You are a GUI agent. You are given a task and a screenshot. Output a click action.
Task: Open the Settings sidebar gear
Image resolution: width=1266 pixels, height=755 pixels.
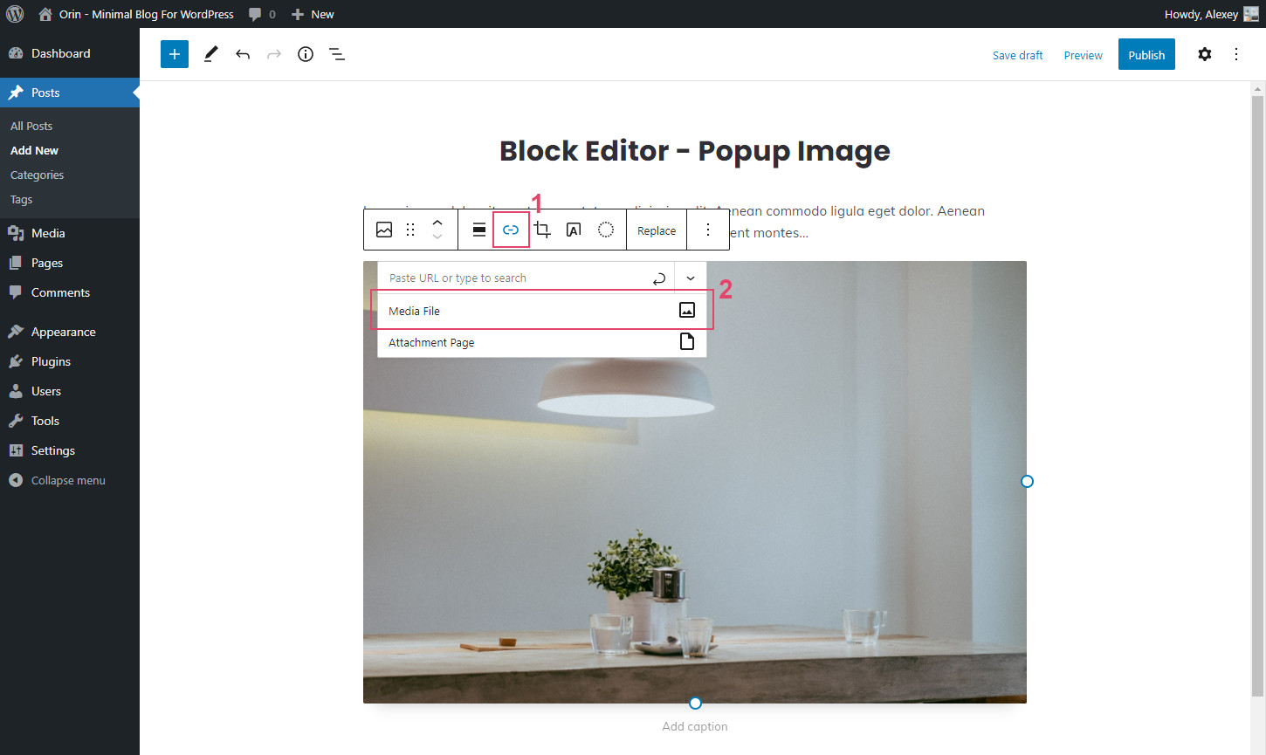(x=1205, y=54)
